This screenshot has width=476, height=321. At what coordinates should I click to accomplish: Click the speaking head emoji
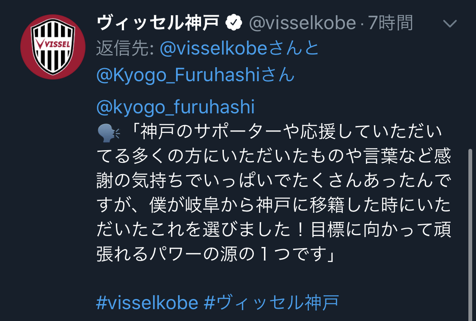click(108, 133)
